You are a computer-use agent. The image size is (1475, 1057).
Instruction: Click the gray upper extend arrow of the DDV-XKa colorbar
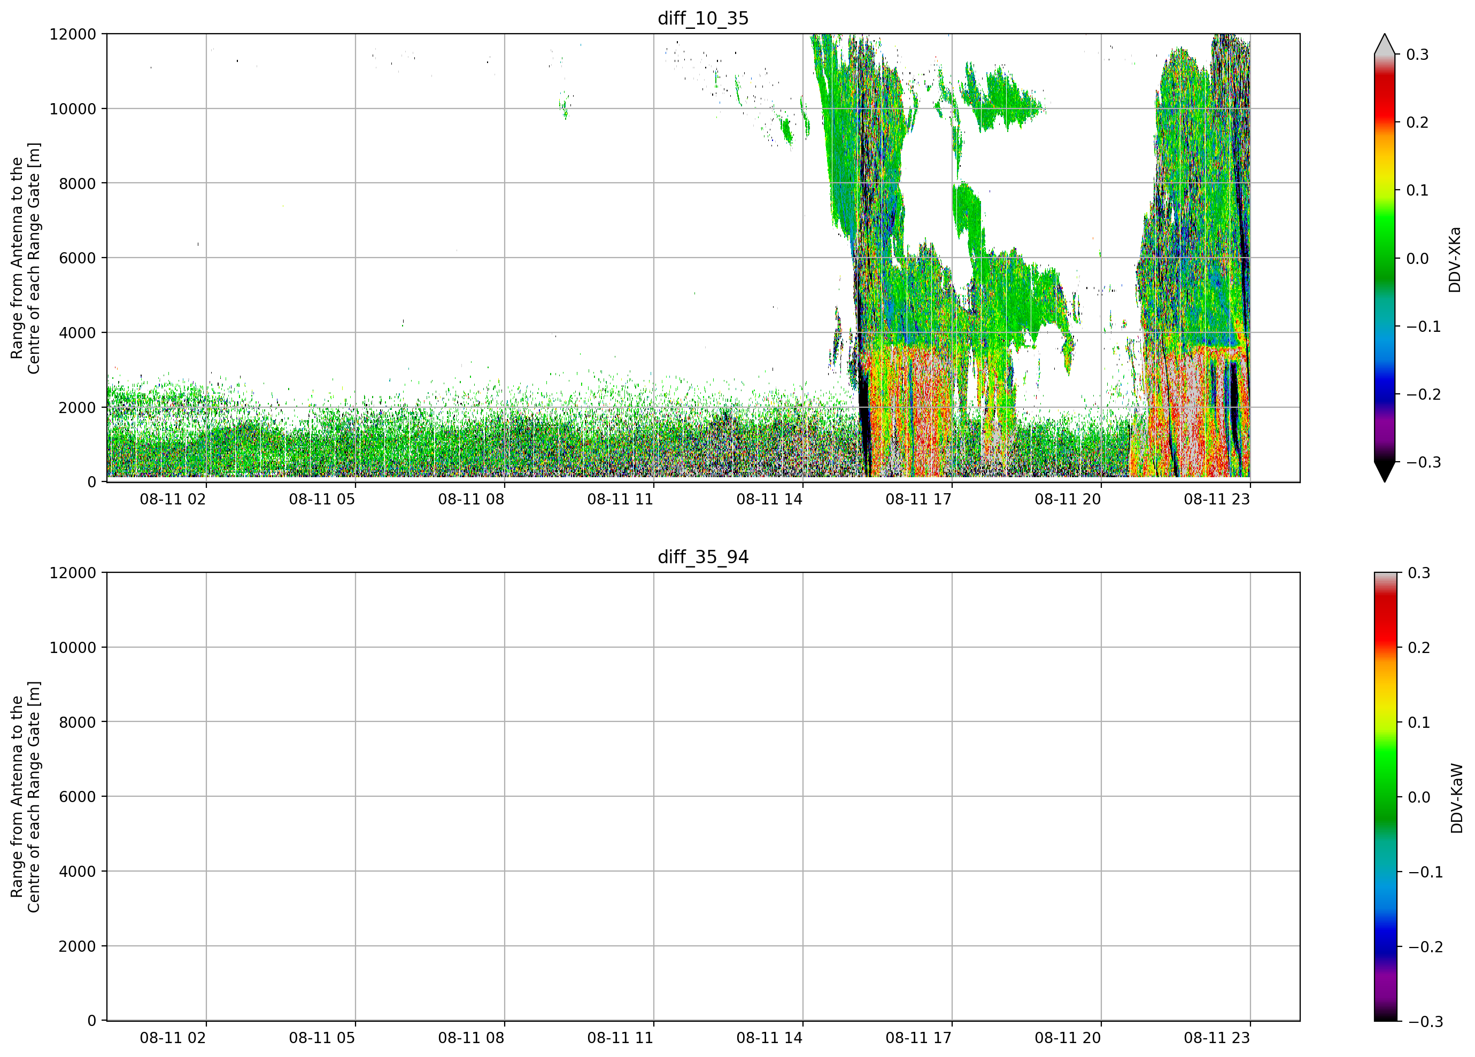(1385, 44)
